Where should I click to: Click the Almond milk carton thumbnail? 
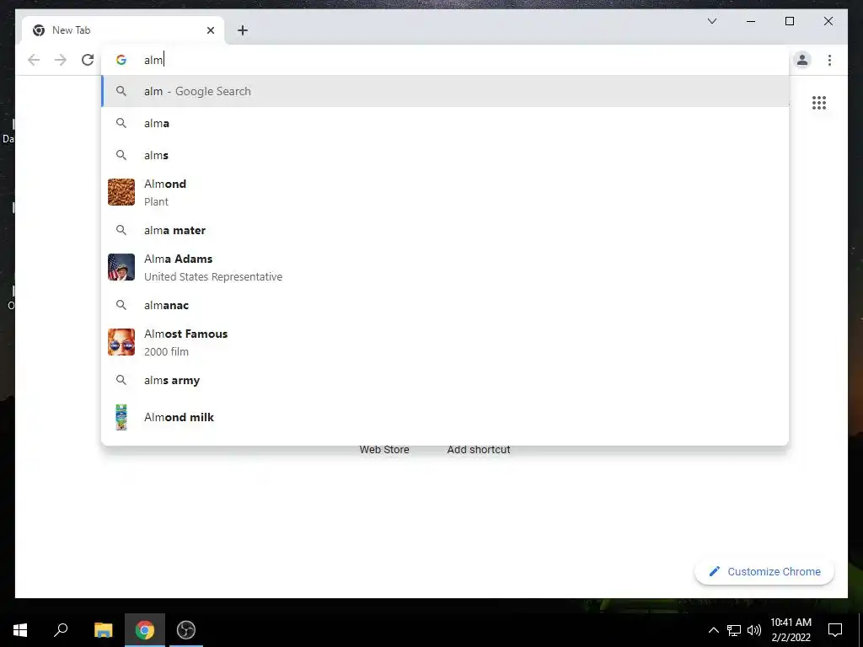click(x=121, y=417)
